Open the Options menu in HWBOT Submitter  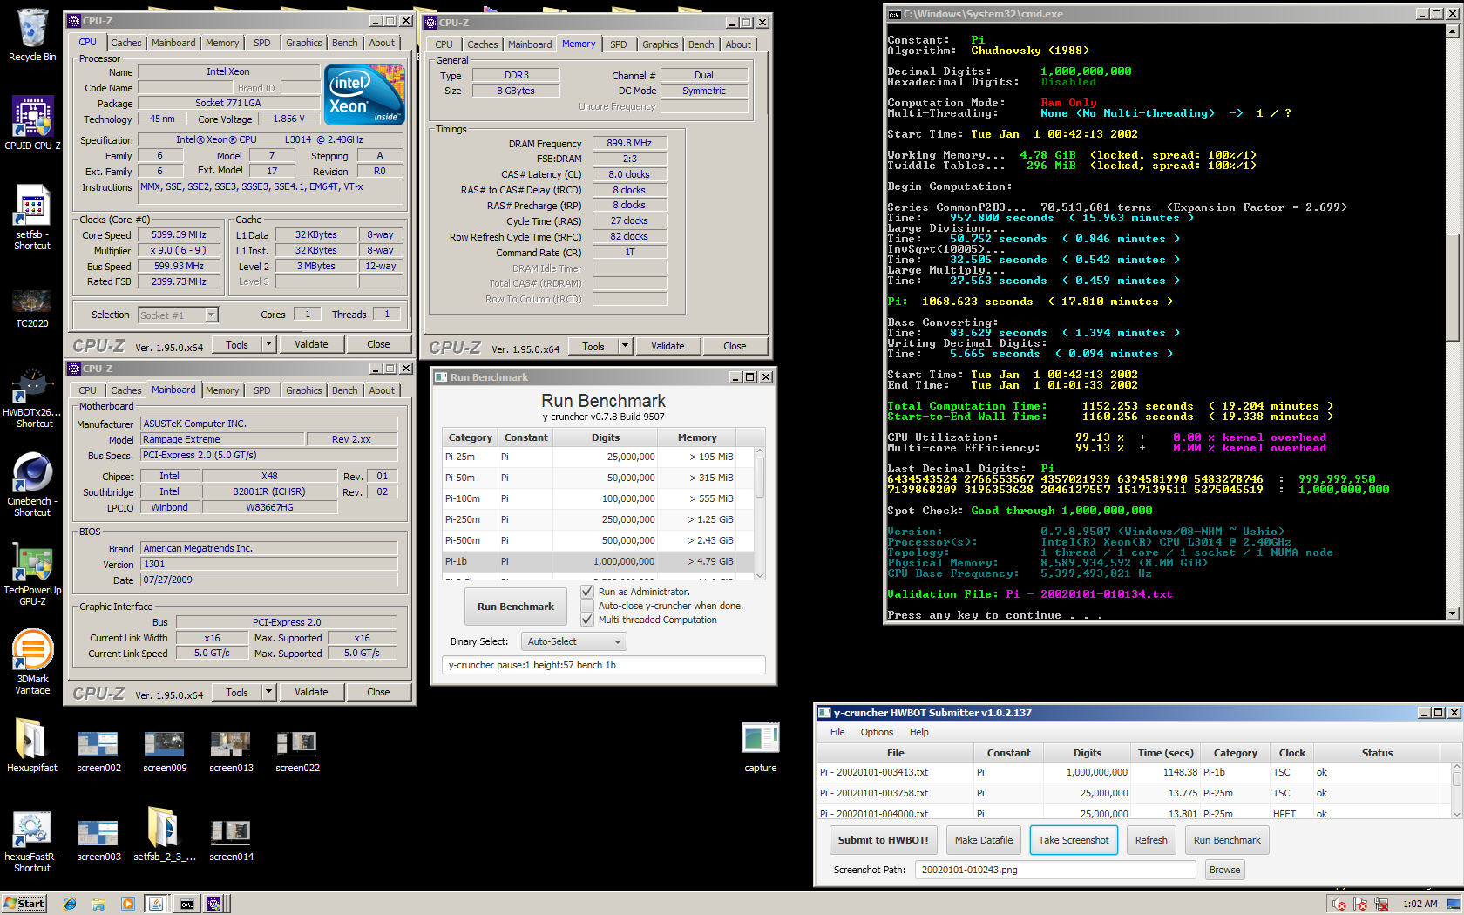click(x=877, y=732)
